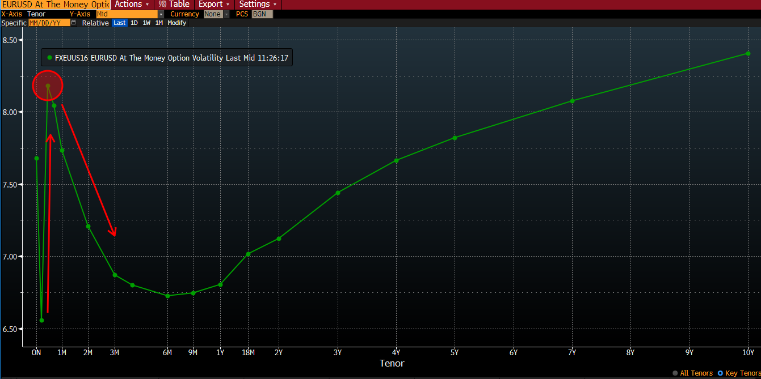
Task: Click the Tenor axis title
Action: [x=392, y=363]
